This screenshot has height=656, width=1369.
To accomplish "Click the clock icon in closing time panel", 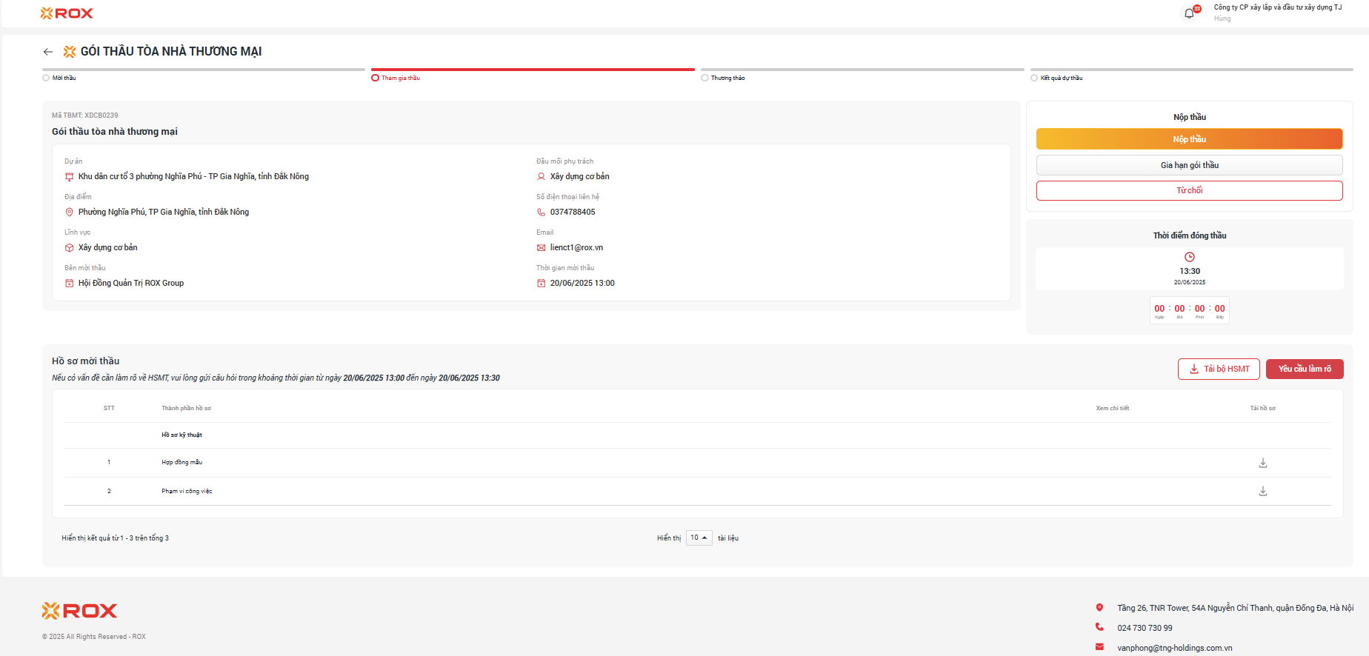I will tap(1190, 257).
